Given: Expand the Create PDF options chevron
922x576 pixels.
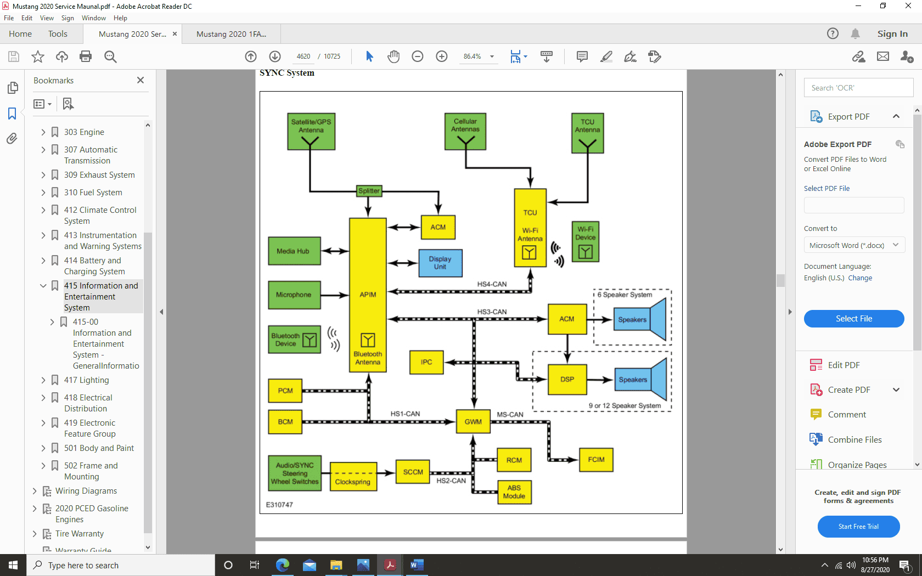Looking at the screenshot, I should [x=896, y=390].
